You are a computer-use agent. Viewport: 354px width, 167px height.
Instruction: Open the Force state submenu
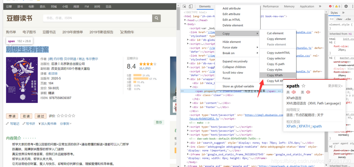coord(237,47)
